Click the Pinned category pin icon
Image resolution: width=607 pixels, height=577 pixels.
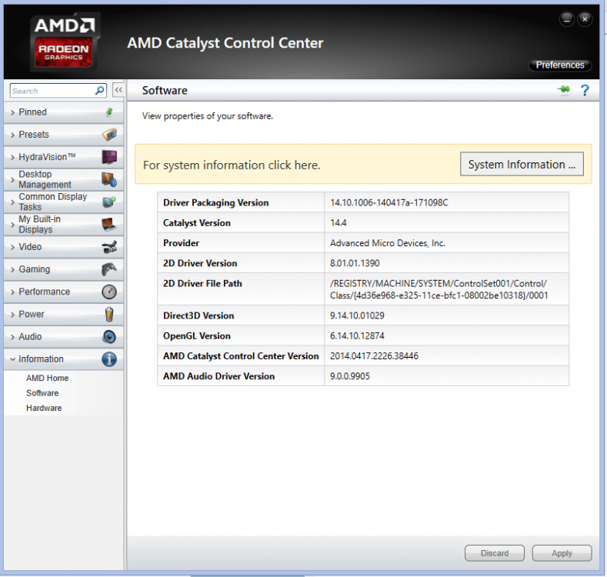point(109,112)
